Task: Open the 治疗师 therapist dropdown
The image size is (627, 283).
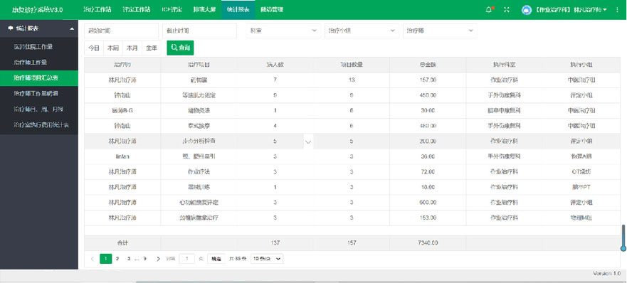Action: [x=440, y=31]
